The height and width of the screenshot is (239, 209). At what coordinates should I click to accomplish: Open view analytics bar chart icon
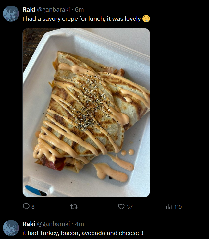tap(169, 207)
